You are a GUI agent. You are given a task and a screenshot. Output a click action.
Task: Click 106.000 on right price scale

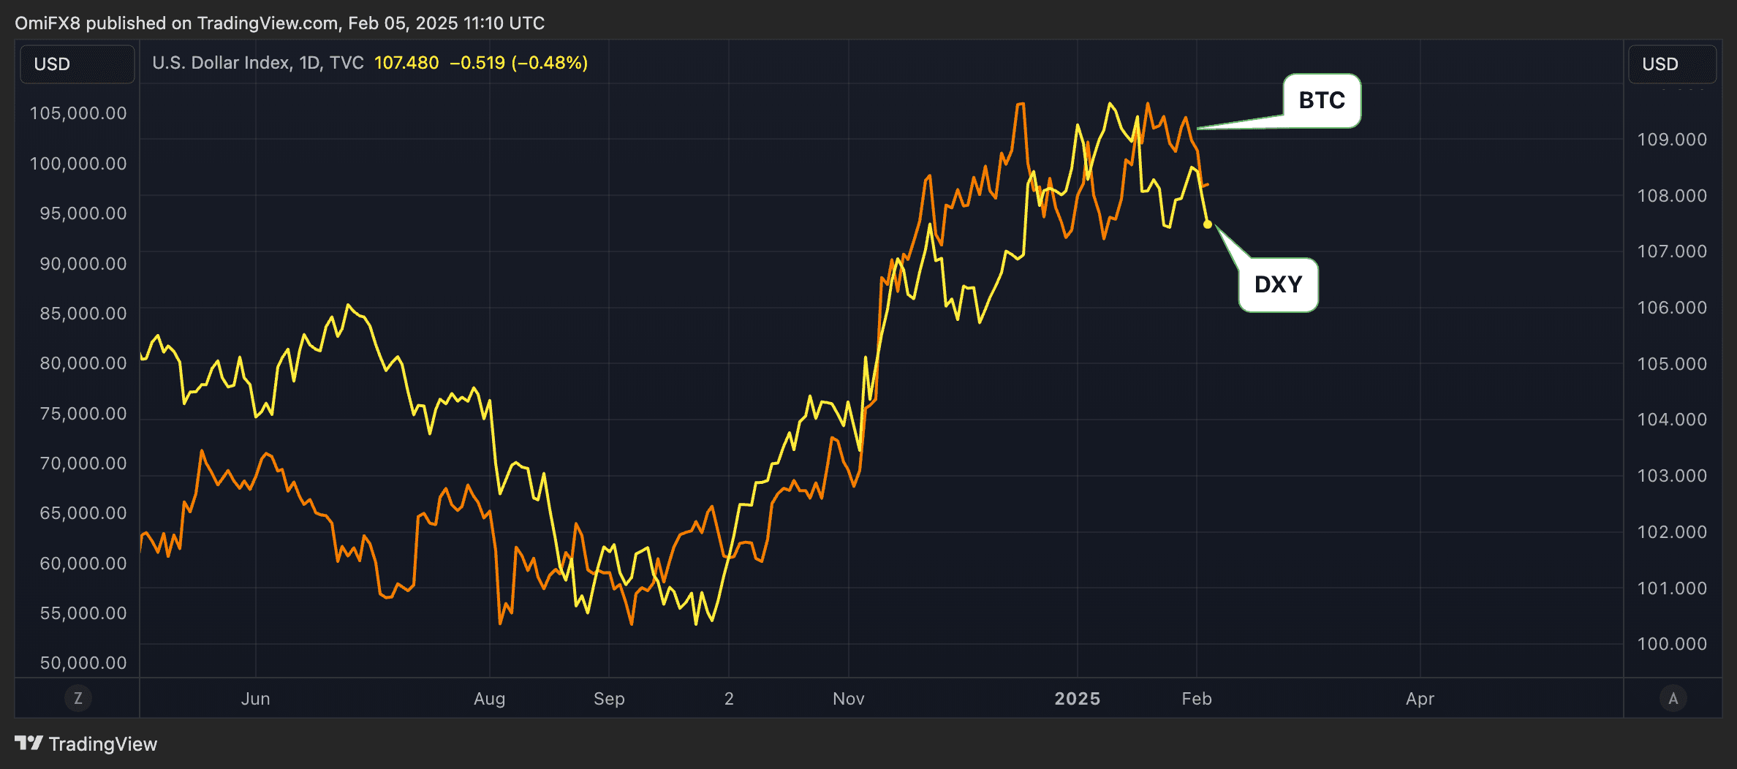[x=1672, y=308]
